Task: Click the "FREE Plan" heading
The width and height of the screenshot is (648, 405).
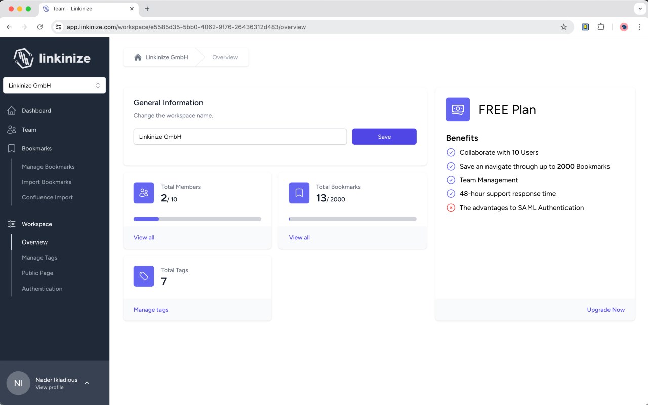Action: tap(507, 110)
